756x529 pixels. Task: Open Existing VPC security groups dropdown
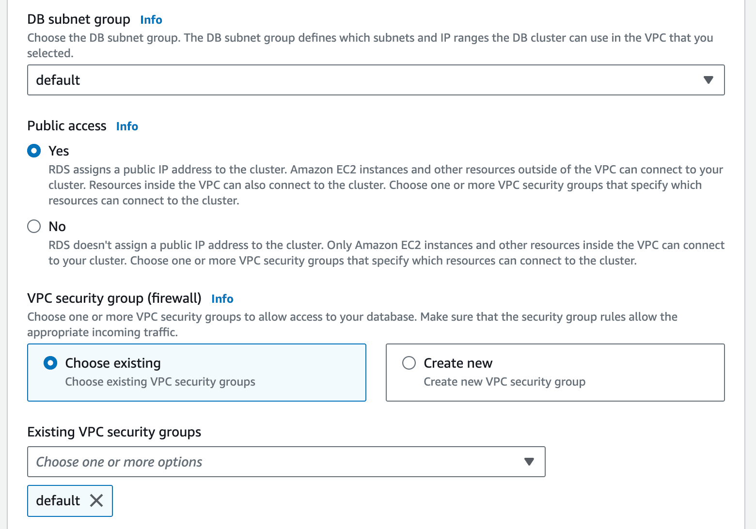coord(286,462)
